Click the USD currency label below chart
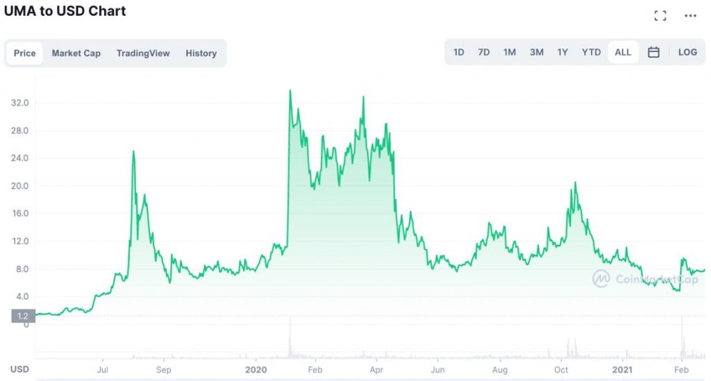The image size is (711, 381). click(x=19, y=369)
